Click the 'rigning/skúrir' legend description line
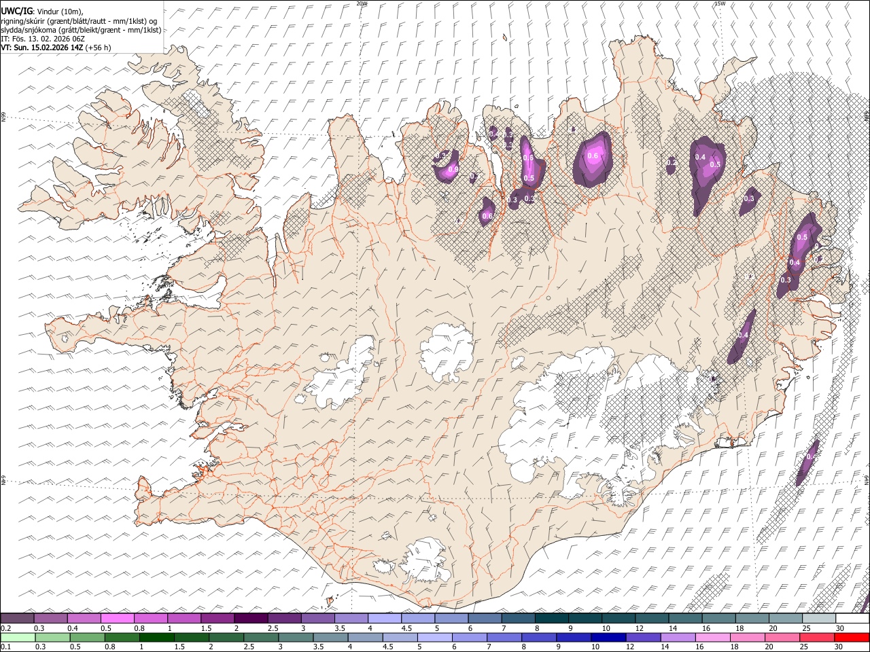 79,20
